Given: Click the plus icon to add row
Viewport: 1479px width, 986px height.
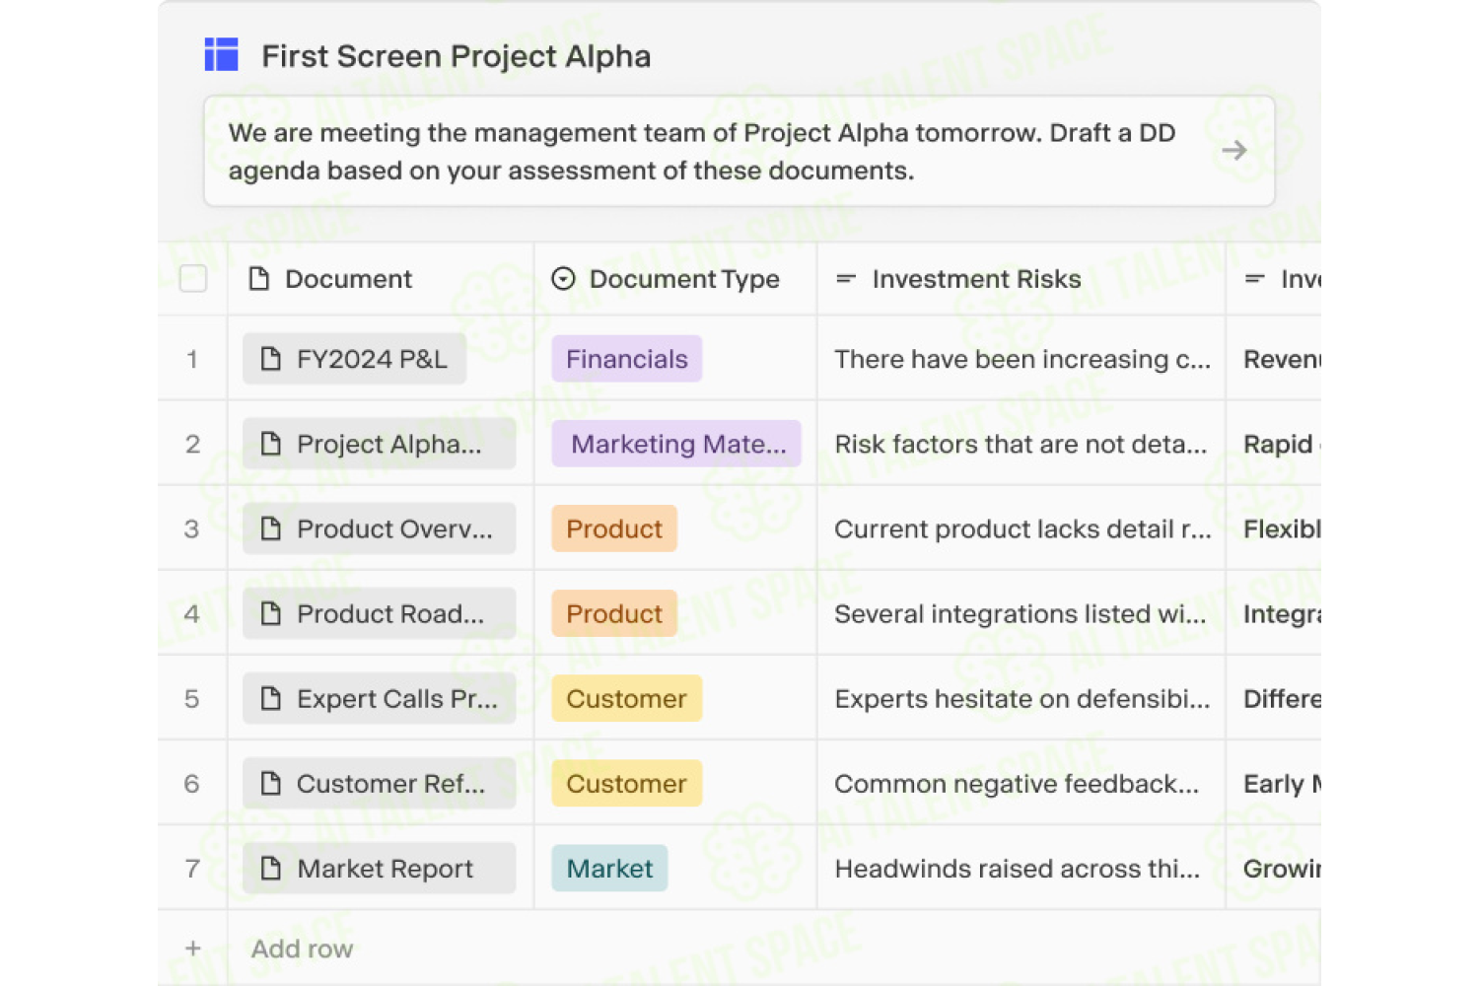Looking at the screenshot, I should [193, 949].
